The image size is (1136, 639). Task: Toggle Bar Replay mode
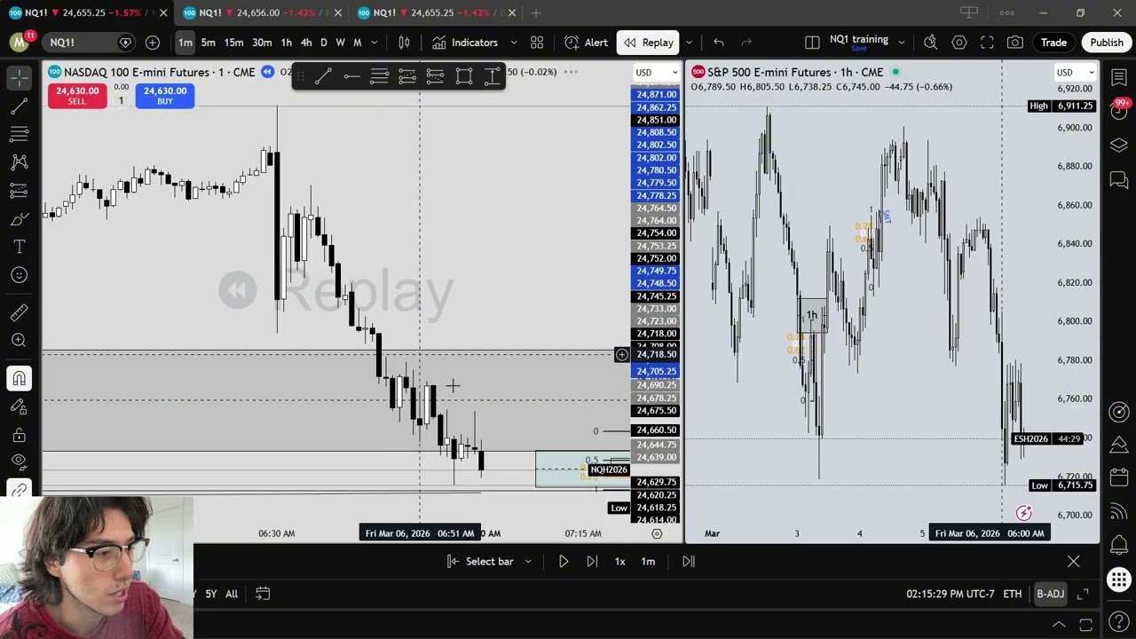pos(649,43)
